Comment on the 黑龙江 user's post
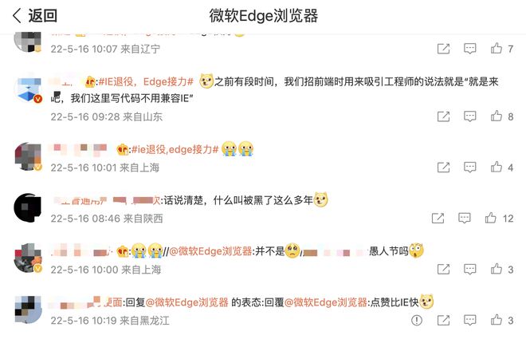526x343 pixels. point(470,320)
